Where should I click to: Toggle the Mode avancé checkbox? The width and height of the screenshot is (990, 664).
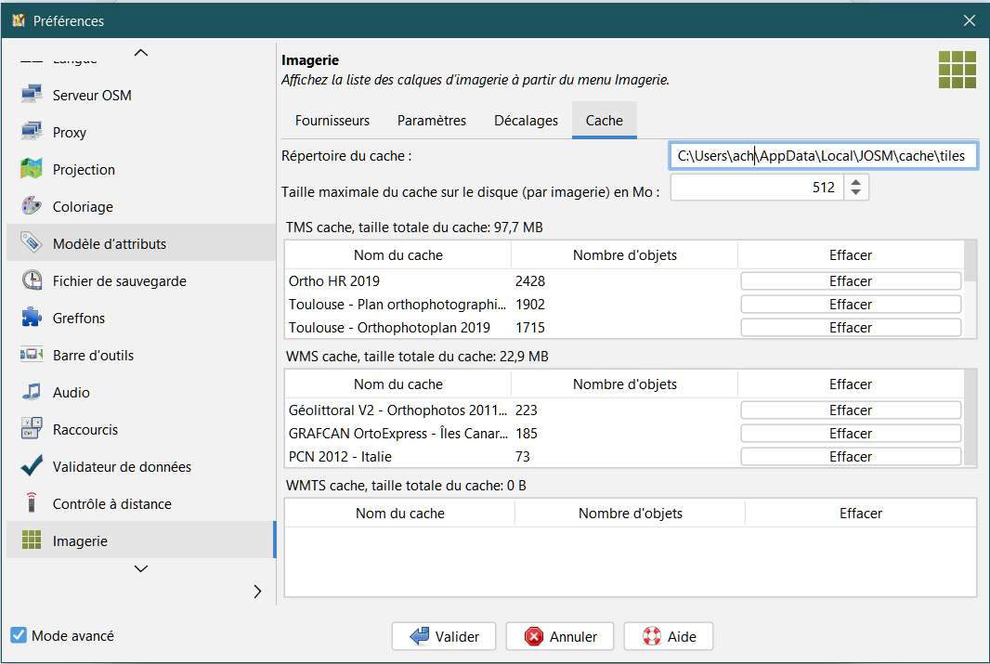[19, 636]
